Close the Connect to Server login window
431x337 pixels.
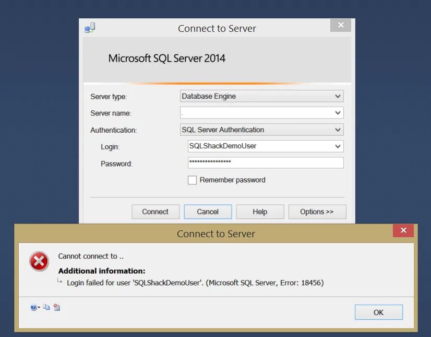341,25
